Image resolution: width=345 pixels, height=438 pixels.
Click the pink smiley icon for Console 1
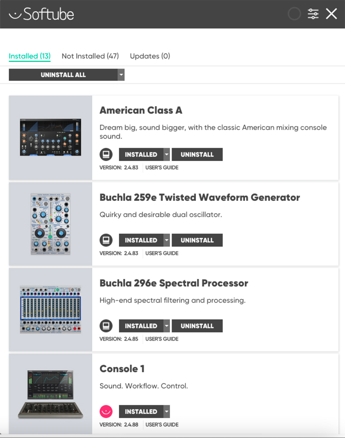coord(106,411)
